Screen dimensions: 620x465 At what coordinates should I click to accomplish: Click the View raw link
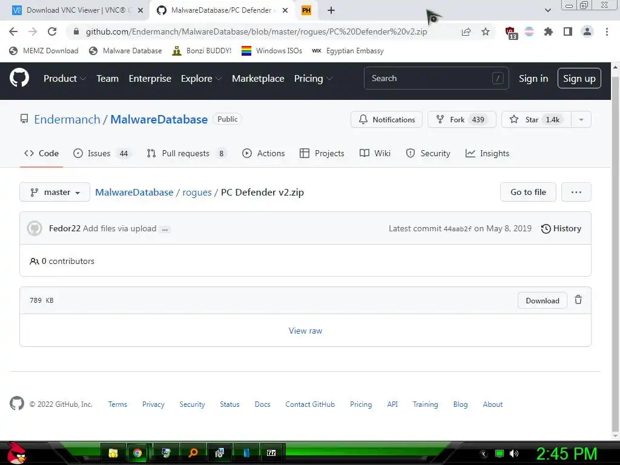point(305,331)
